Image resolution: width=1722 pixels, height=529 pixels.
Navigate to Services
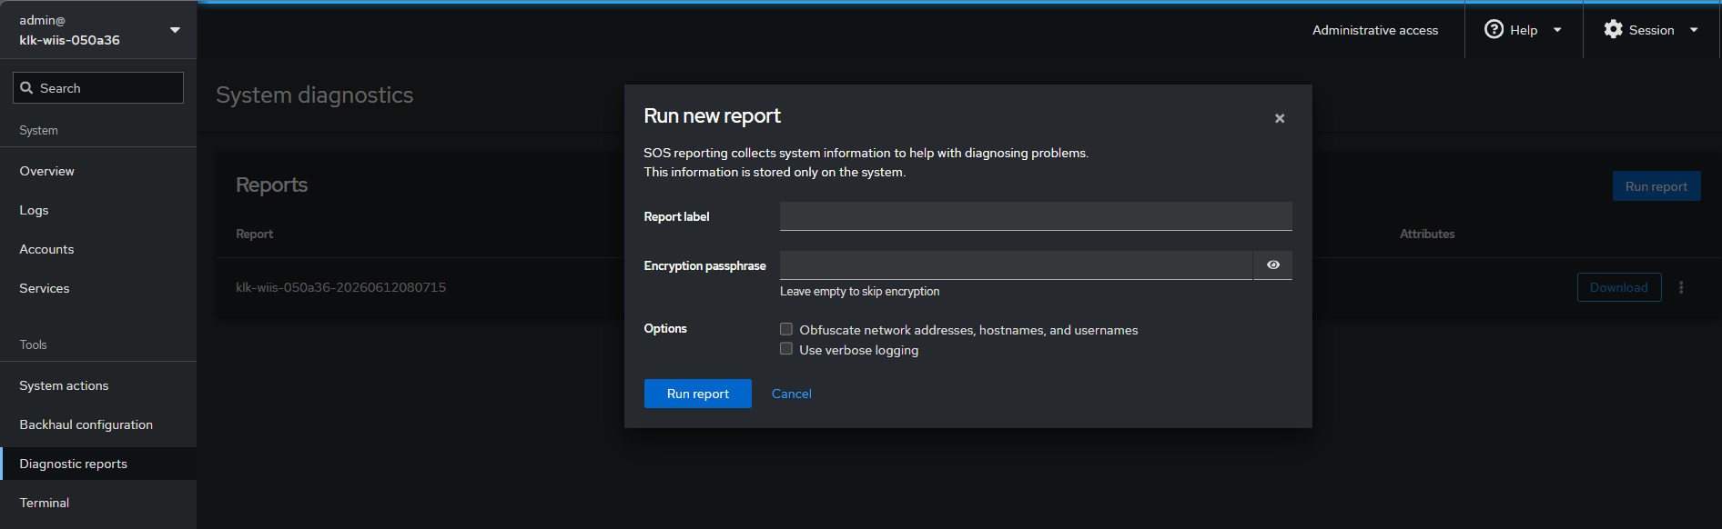(98, 288)
